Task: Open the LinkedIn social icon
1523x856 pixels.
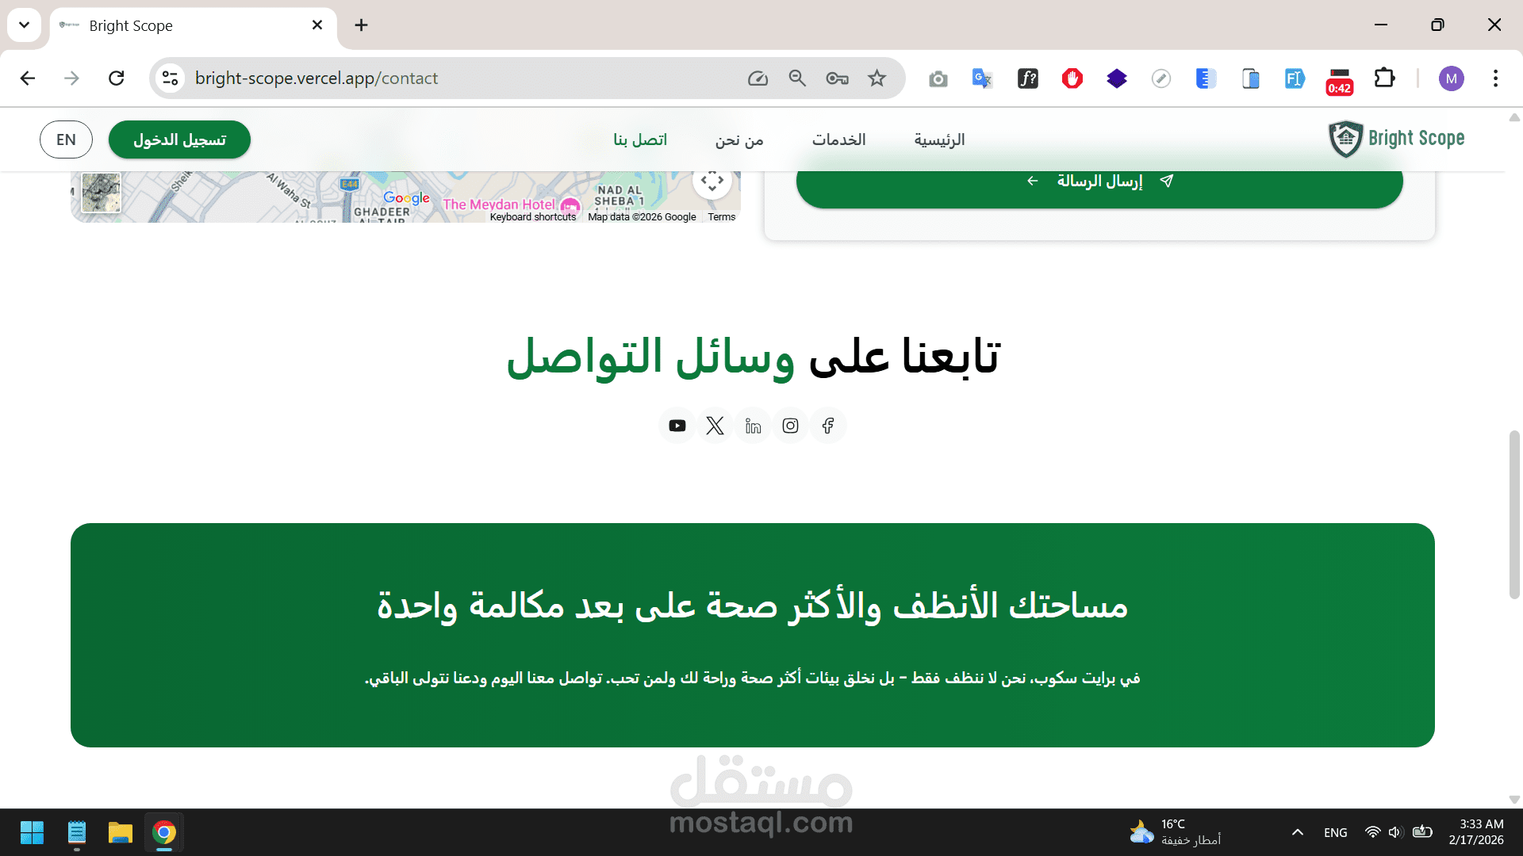Action: 753,426
